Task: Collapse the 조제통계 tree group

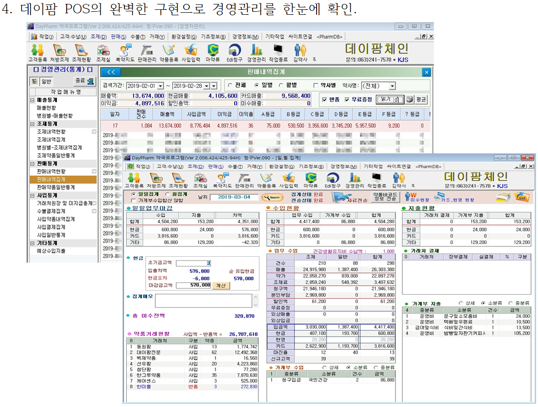Action: (x=33, y=124)
